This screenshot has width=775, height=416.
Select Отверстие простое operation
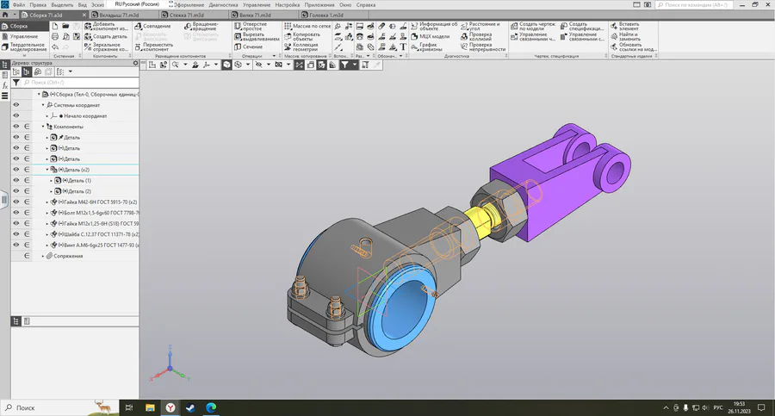coord(251,26)
